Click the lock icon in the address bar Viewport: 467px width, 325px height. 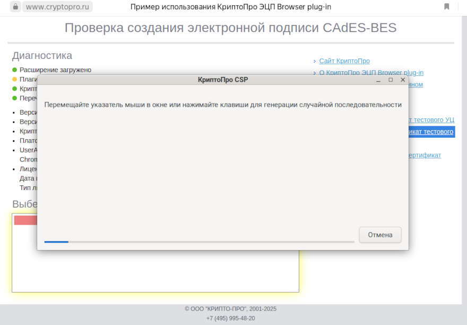pos(16,7)
